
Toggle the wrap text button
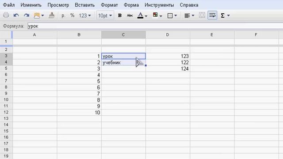tap(212, 15)
